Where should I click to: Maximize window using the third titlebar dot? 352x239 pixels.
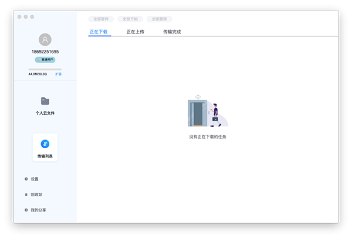[32, 17]
